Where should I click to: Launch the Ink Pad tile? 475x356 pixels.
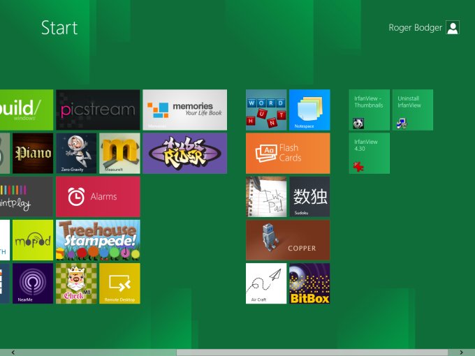pyautogui.click(x=266, y=197)
